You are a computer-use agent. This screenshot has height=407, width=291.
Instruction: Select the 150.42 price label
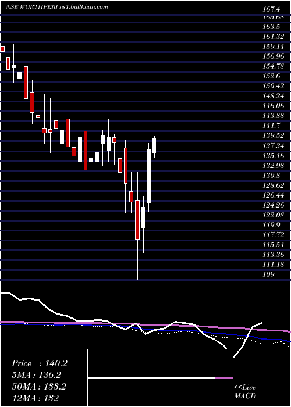(274, 86)
